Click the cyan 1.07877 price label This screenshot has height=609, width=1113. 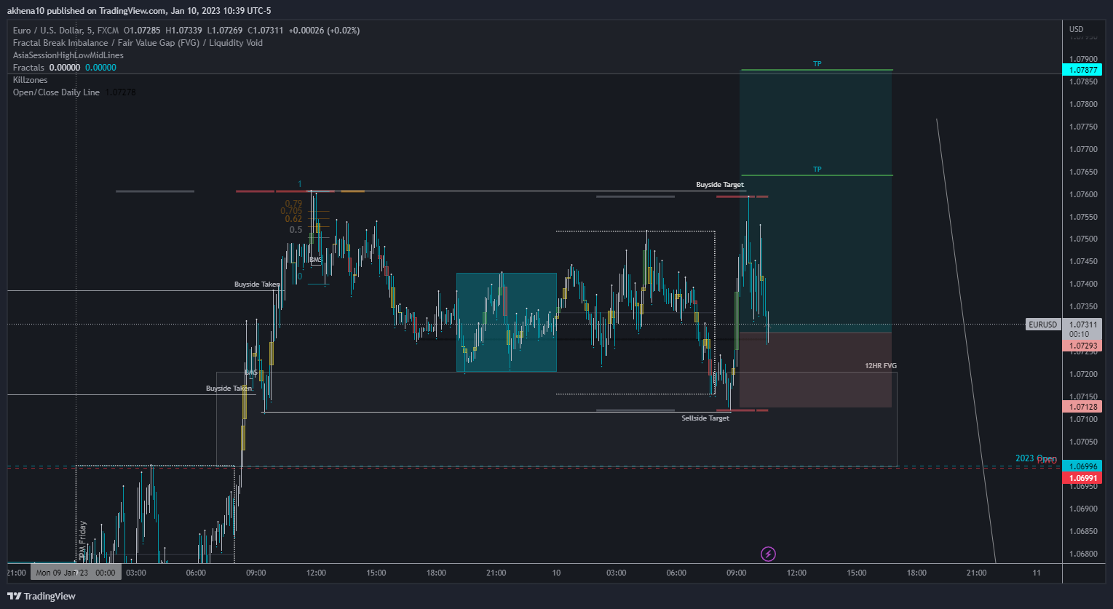1082,71
